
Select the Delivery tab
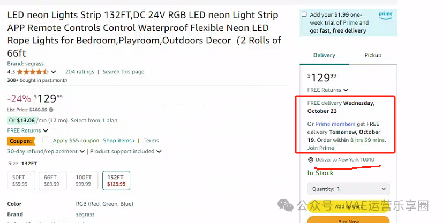[324, 55]
